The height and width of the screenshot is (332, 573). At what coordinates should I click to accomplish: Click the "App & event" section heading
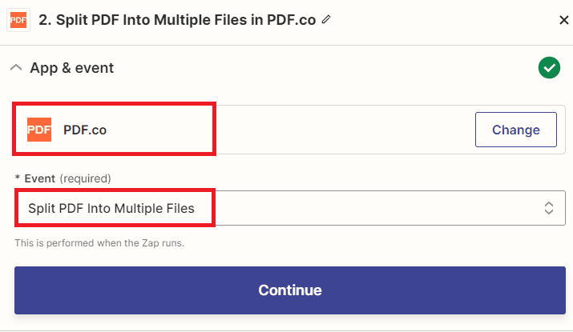72,68
